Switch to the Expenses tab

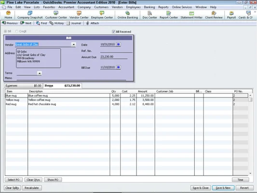click(23, 85)
